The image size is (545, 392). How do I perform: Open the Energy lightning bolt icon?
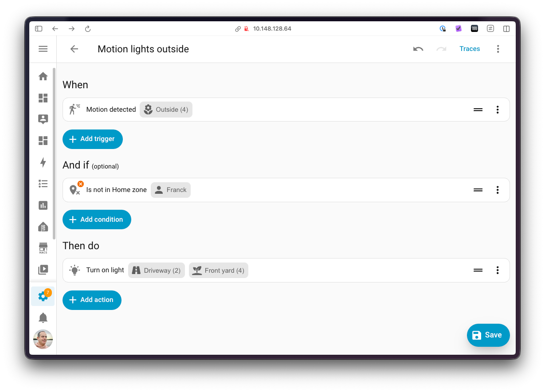[x=43, y=162]
